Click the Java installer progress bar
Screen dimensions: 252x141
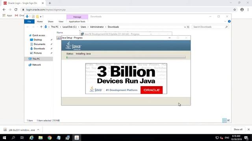click(x=126, y=58)
